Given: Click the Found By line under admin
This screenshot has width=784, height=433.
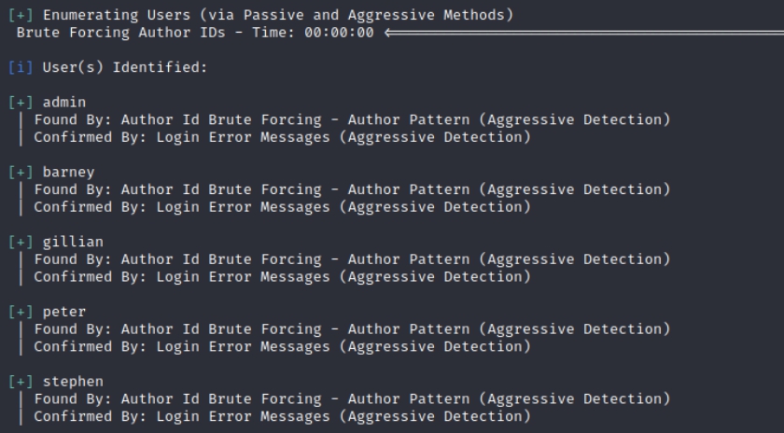Looking at the screenshot, I should [x=352, y=120].
